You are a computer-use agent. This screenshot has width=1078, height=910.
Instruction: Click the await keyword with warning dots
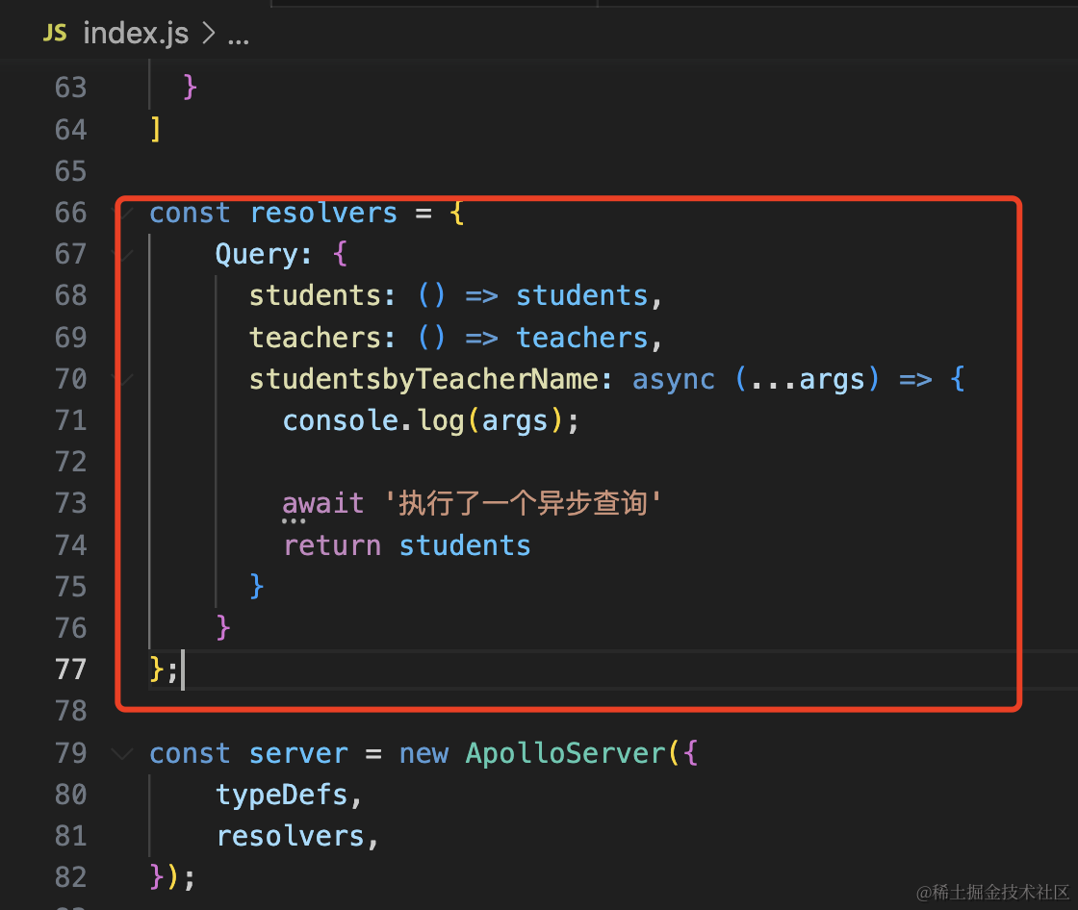tap(322, 504)
